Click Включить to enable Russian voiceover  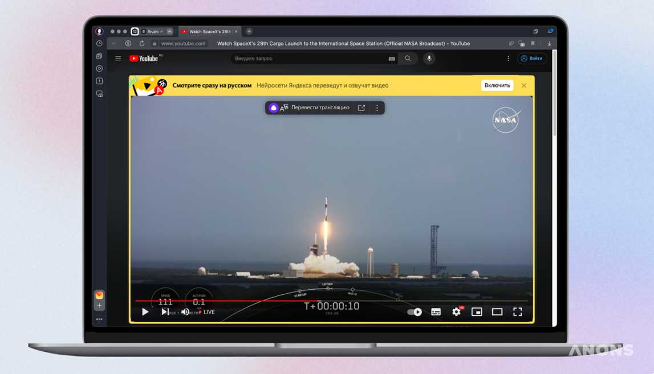tap(497, 85)
